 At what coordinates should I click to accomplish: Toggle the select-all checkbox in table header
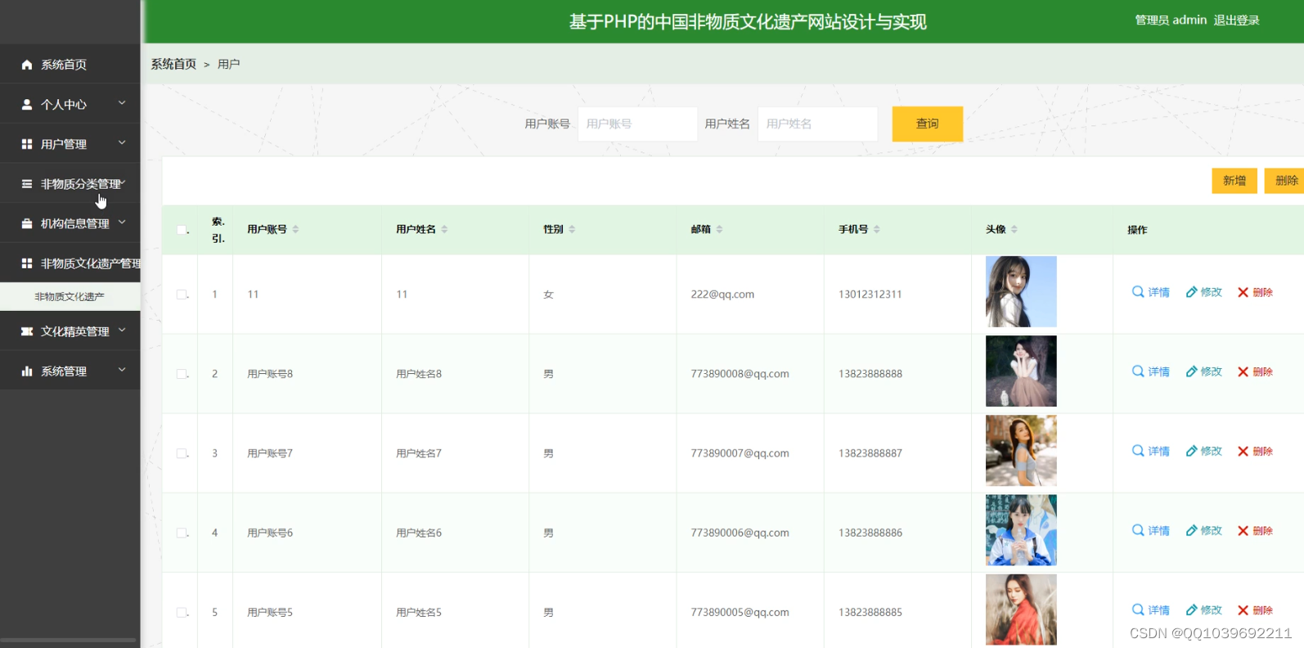coord(182,230)
